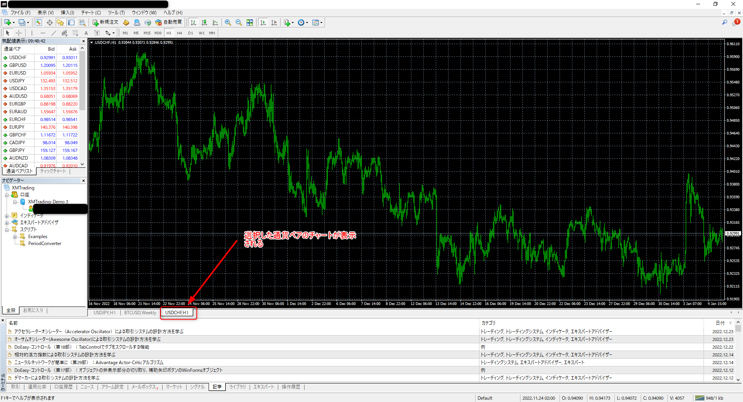Click the Market Watch scrollbar down arrow
Viewport: 743px width, 402px height.
click(x=82, y=165)
